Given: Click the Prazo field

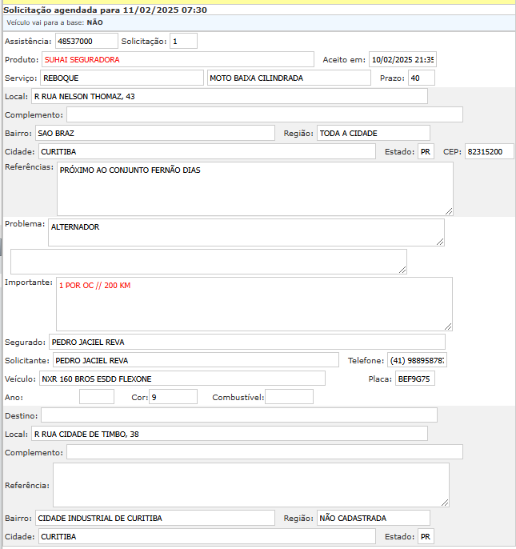Looking at the screenshot, I should pyautogui.click(x=421, y=78).
